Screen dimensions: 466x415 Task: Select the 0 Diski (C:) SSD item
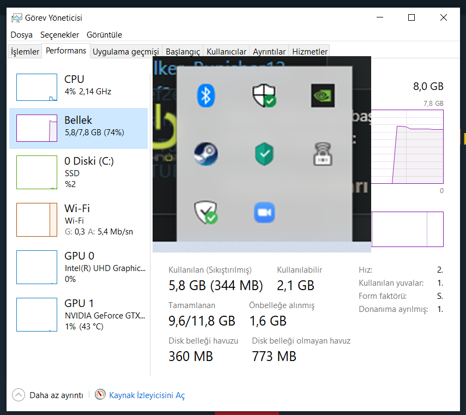[x=78, y=172]
